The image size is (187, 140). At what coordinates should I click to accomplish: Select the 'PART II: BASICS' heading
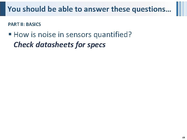pyautogui.click(x=24, y=24)
